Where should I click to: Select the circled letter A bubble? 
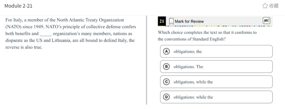pos(166,51)
